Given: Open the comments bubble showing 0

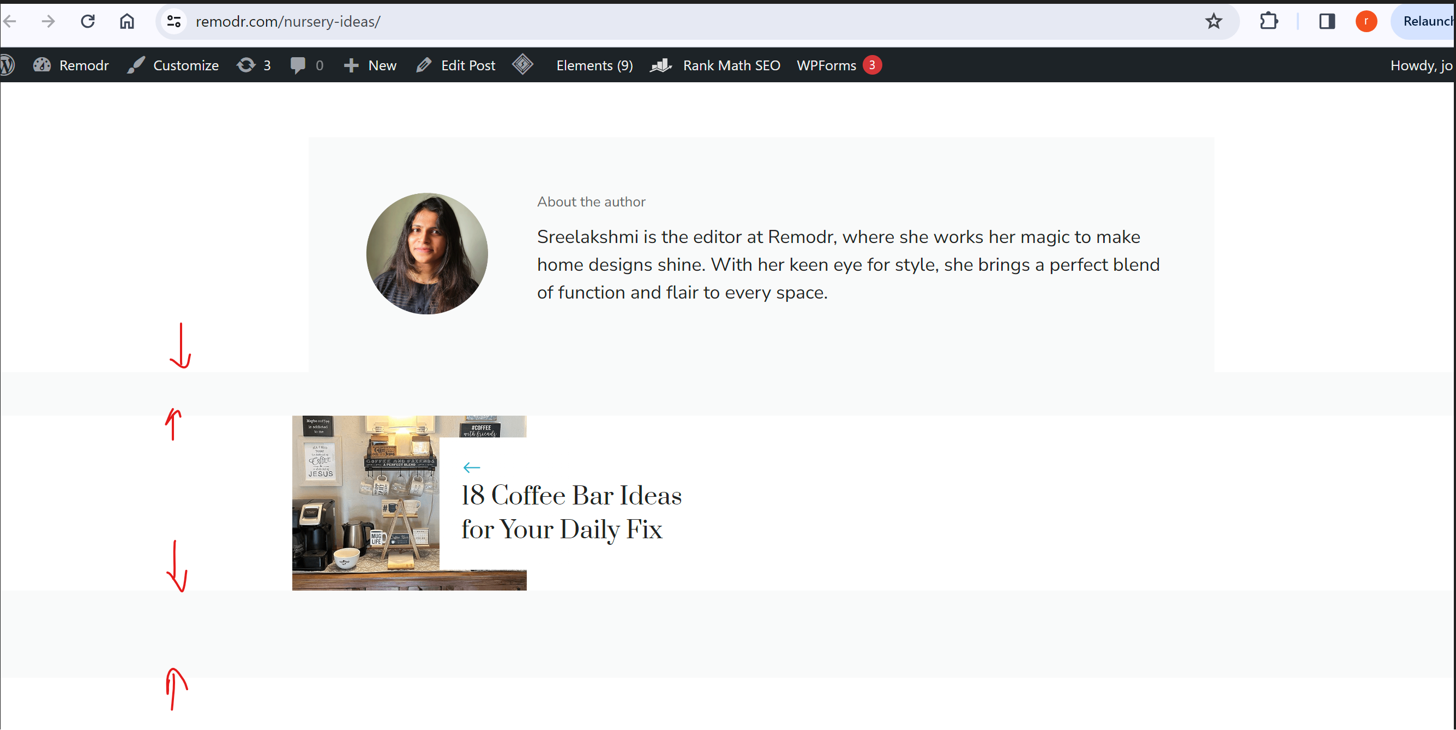Looking at the screenshot, I should coord(306,65).
